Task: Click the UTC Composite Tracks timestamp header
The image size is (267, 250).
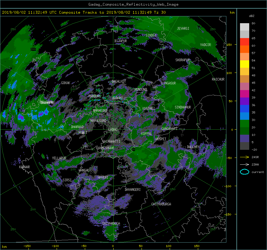Action: [84, 12]
